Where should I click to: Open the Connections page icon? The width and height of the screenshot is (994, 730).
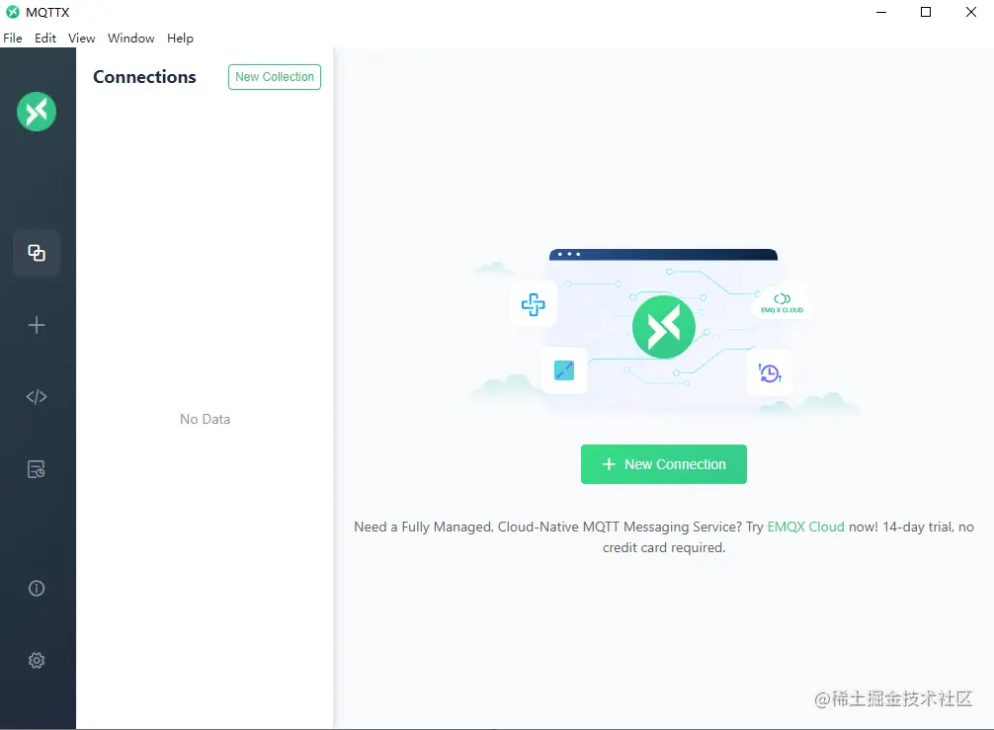pos(37,253)
